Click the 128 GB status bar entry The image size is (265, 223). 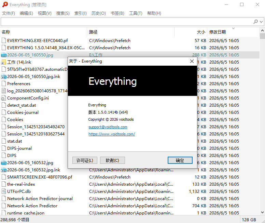[x=249, y=220]
